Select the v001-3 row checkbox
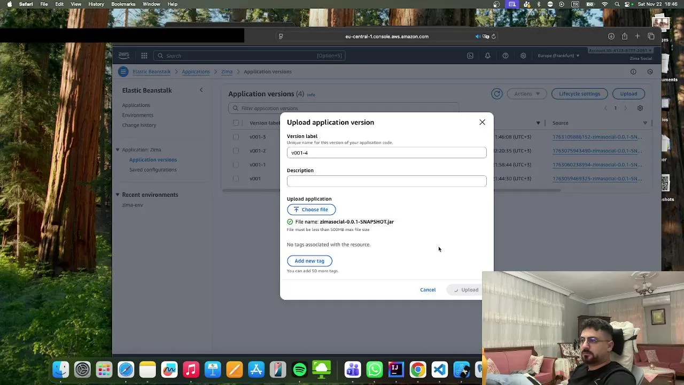Screen dimensions: 684x385 click(x=236, y=137)
